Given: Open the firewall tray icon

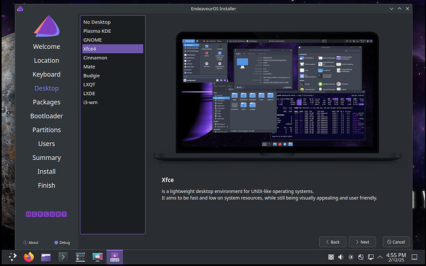Looking at the screenshot, I should (331, 257).
